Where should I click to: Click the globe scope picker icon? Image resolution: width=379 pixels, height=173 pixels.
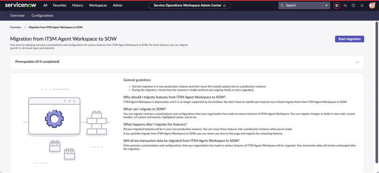337,5
